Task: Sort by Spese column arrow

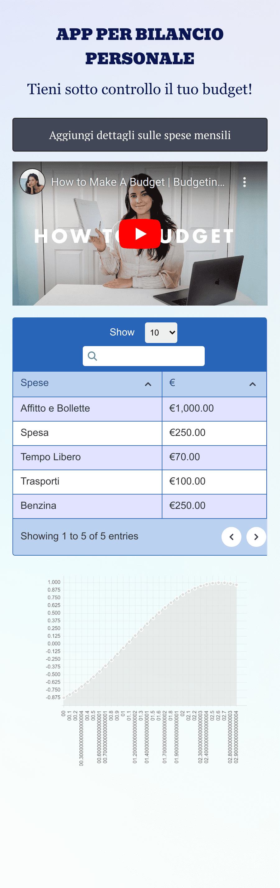Action: pyautogui.click(x=148, y=384)
